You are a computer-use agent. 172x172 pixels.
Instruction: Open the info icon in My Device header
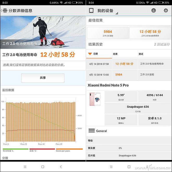153,10
